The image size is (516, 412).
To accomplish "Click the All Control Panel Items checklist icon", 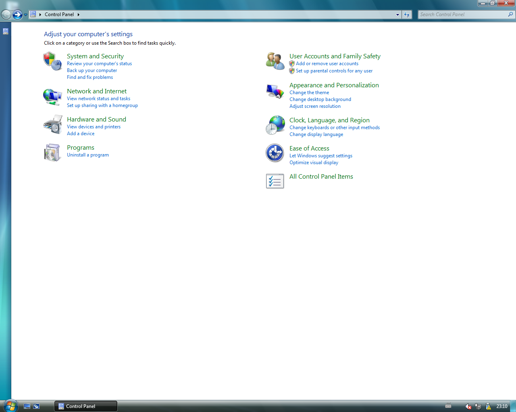I will click(x=275, y=181).
